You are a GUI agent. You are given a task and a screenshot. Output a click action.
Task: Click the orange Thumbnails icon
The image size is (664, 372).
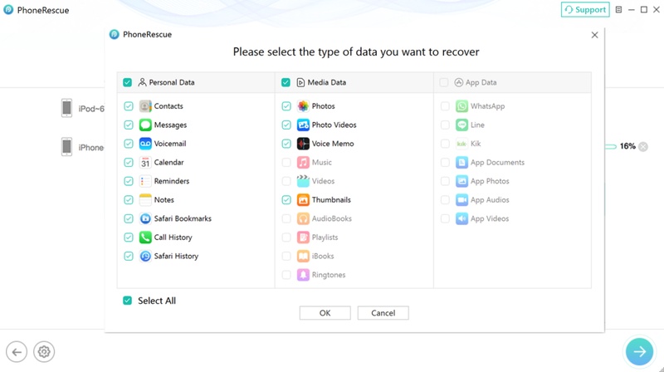pos(303,199)
